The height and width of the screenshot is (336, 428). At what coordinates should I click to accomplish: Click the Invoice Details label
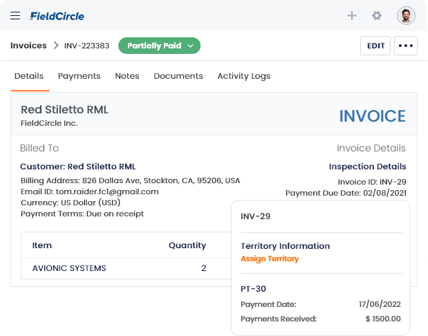click(x=371, y=148)
